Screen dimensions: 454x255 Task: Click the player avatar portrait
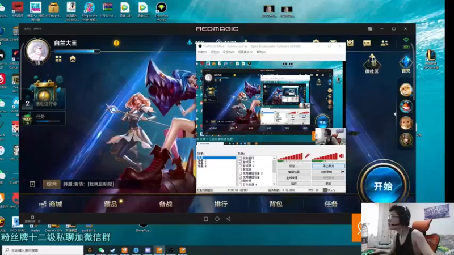click(x=37, y=51)
